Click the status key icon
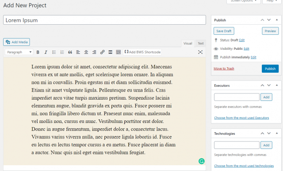This screenshot has width=283, height=171. point(216,40)
